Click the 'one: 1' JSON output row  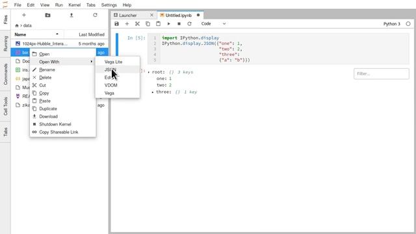click(x=164, y=79)
